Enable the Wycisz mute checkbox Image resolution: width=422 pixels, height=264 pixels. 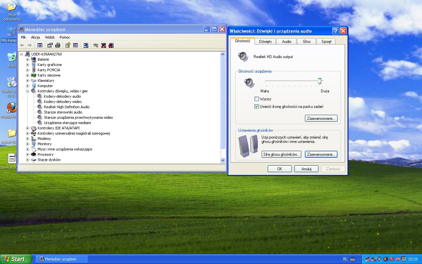(256, 99)
